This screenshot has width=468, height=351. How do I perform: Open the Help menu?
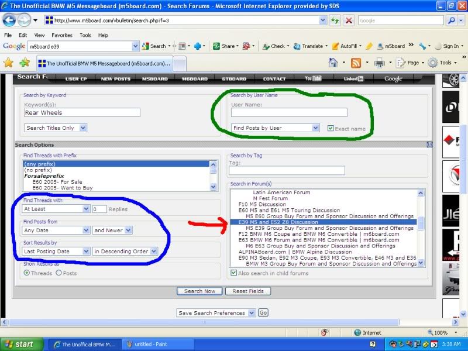(103, 35)
